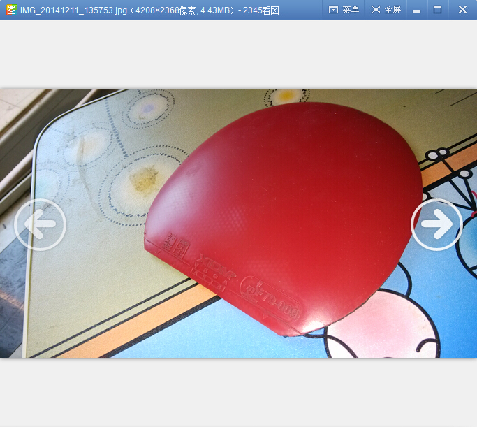Maximize the image viewer window

coord(438,10)
